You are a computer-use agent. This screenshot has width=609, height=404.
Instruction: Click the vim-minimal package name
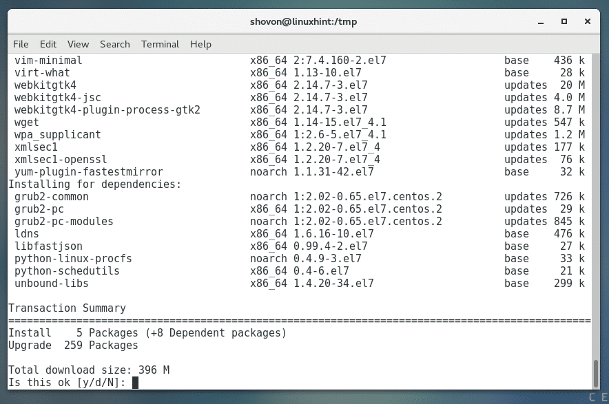pos(48,61)
